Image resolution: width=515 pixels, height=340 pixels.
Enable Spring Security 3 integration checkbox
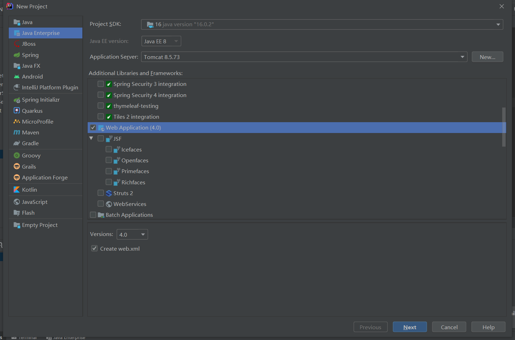point(101,84)
